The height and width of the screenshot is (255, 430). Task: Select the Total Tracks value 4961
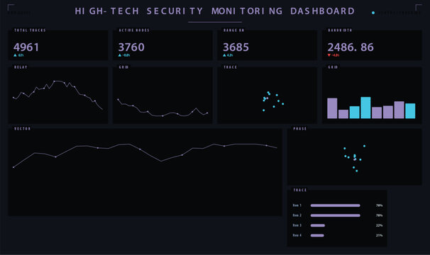[x=26, y=47]
